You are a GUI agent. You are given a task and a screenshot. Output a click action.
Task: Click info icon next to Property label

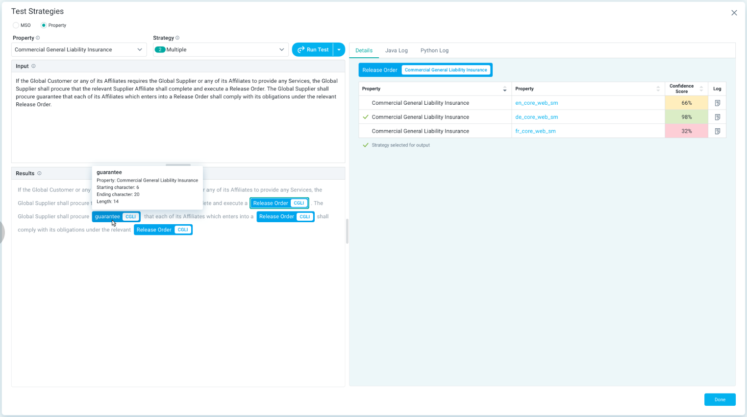(x=38, y=38)
